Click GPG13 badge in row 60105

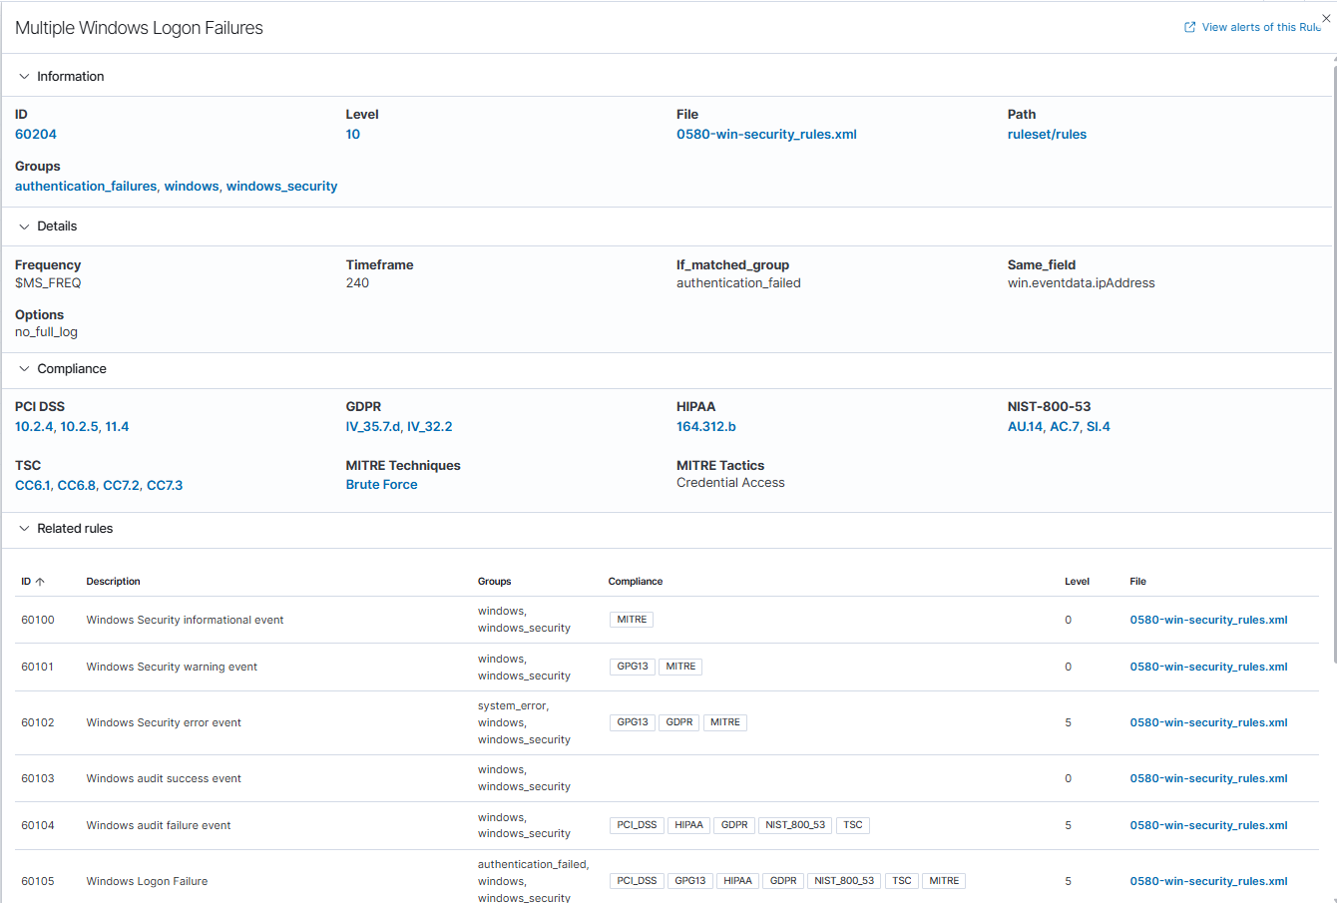pyautogui.click(x=690, y=881)
